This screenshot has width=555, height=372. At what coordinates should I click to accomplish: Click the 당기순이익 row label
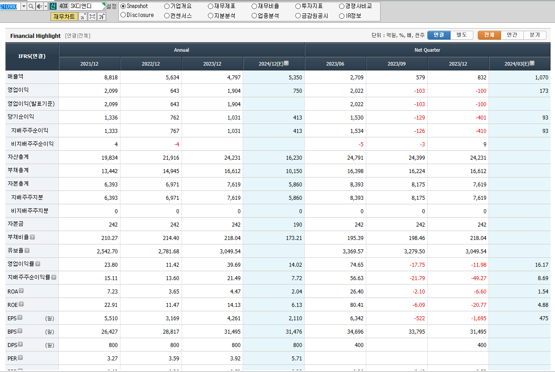(x=21, y=117)
